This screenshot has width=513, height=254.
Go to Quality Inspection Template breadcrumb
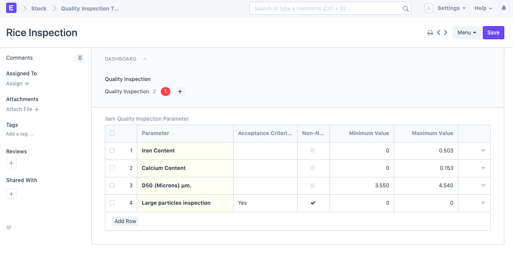point(90,8)
